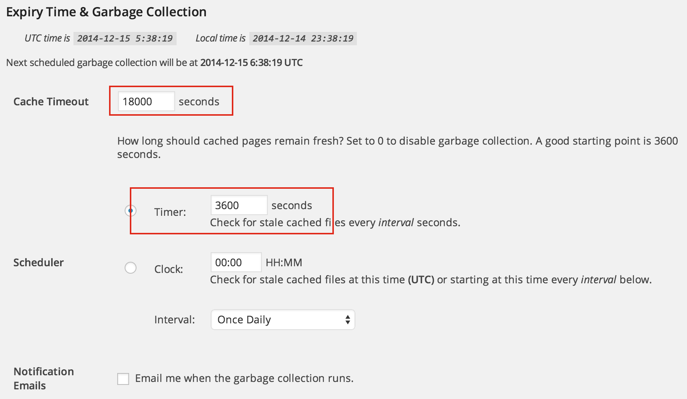Click the Interval: label text
The image size is (687, 399).
175,320
